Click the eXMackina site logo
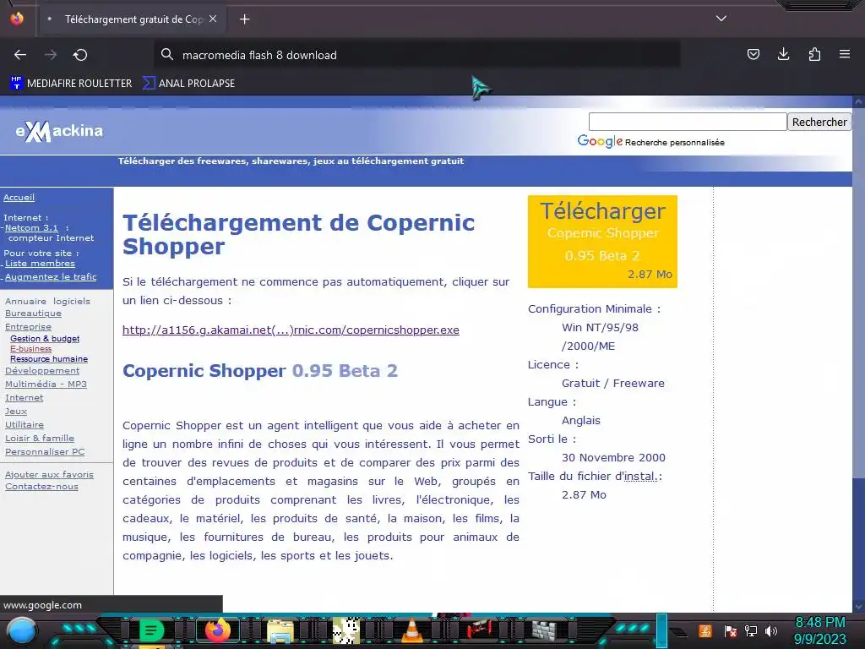 click(x=59, y=131)
